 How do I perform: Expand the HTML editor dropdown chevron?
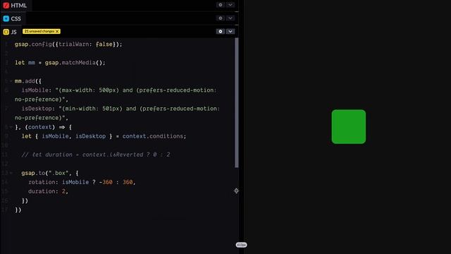(230, 5)
